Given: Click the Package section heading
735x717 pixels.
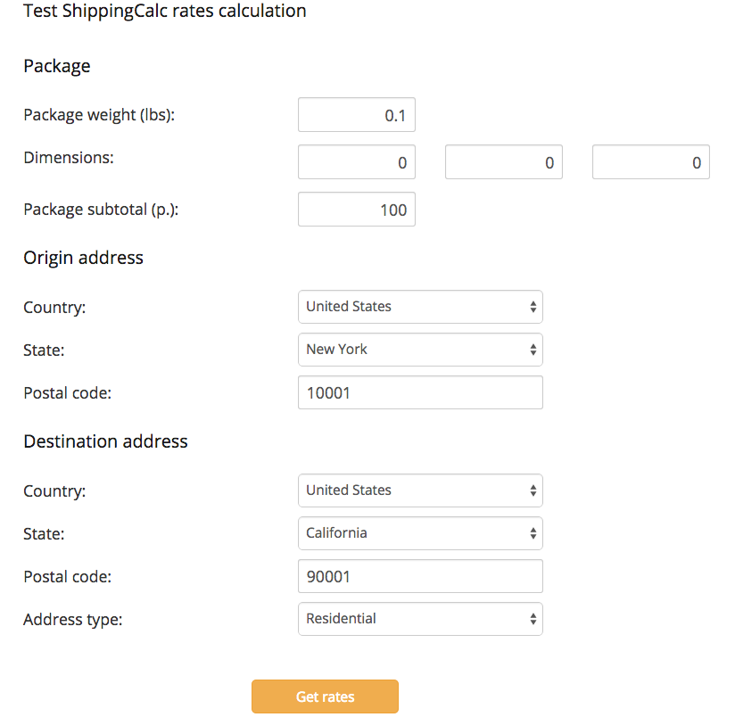Looking at the screenshot, I should (56, 66).
